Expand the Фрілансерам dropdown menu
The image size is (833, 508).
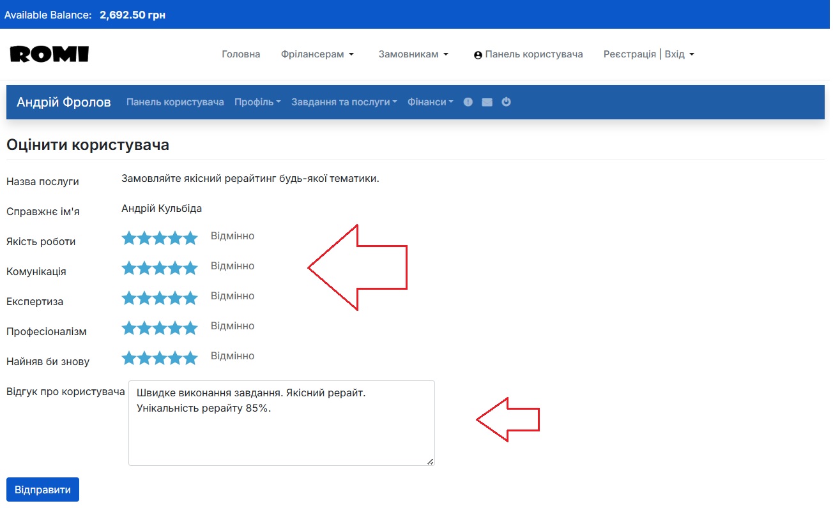[x=317, y=54]
